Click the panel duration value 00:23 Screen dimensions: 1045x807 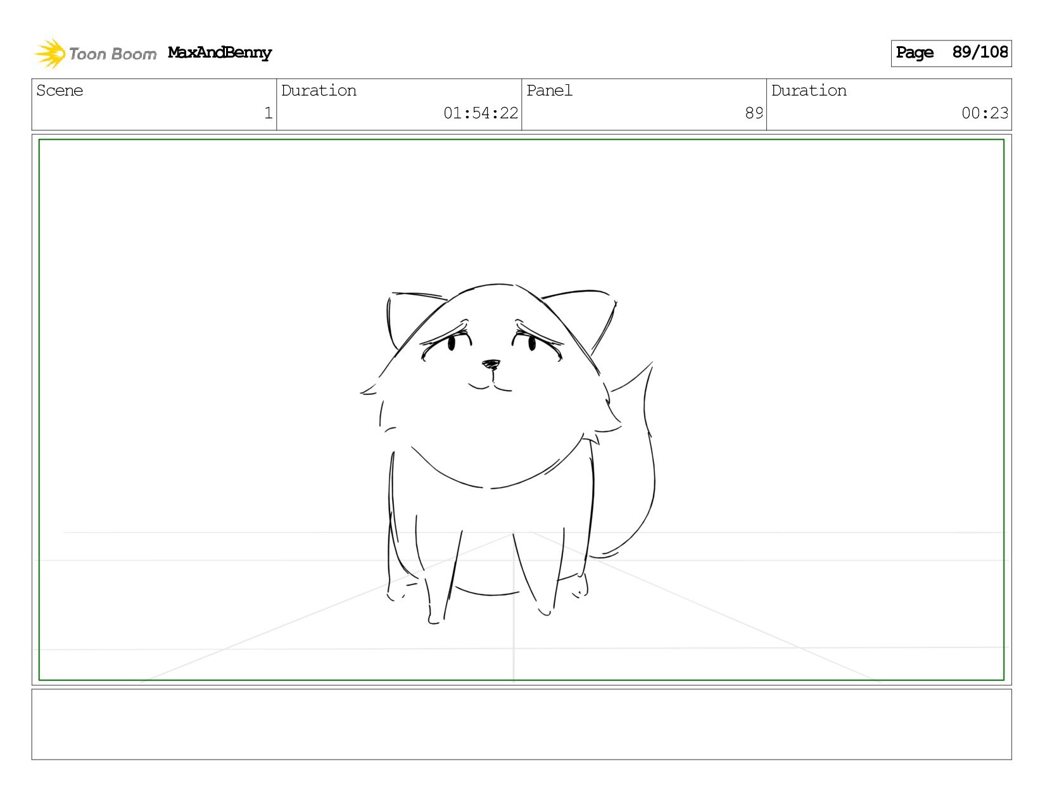(985, 113)
